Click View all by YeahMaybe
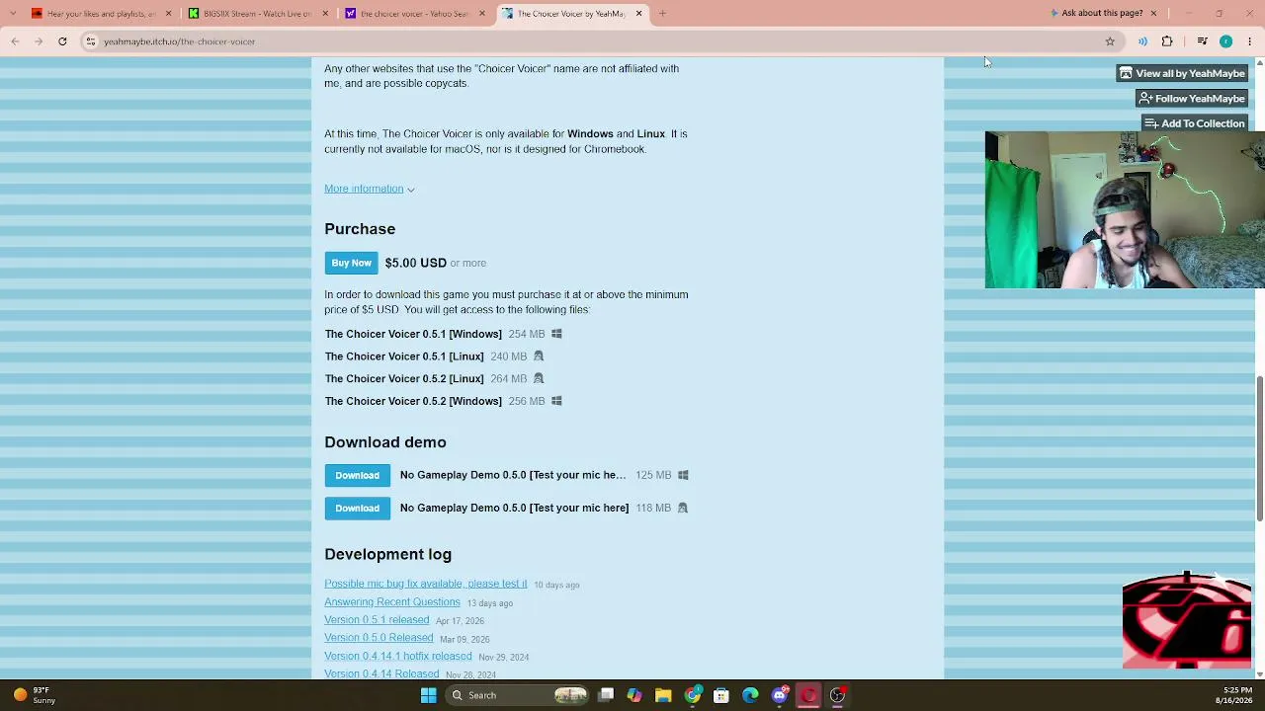This screenshot has height=711, width=1265. coord(1182,73)
